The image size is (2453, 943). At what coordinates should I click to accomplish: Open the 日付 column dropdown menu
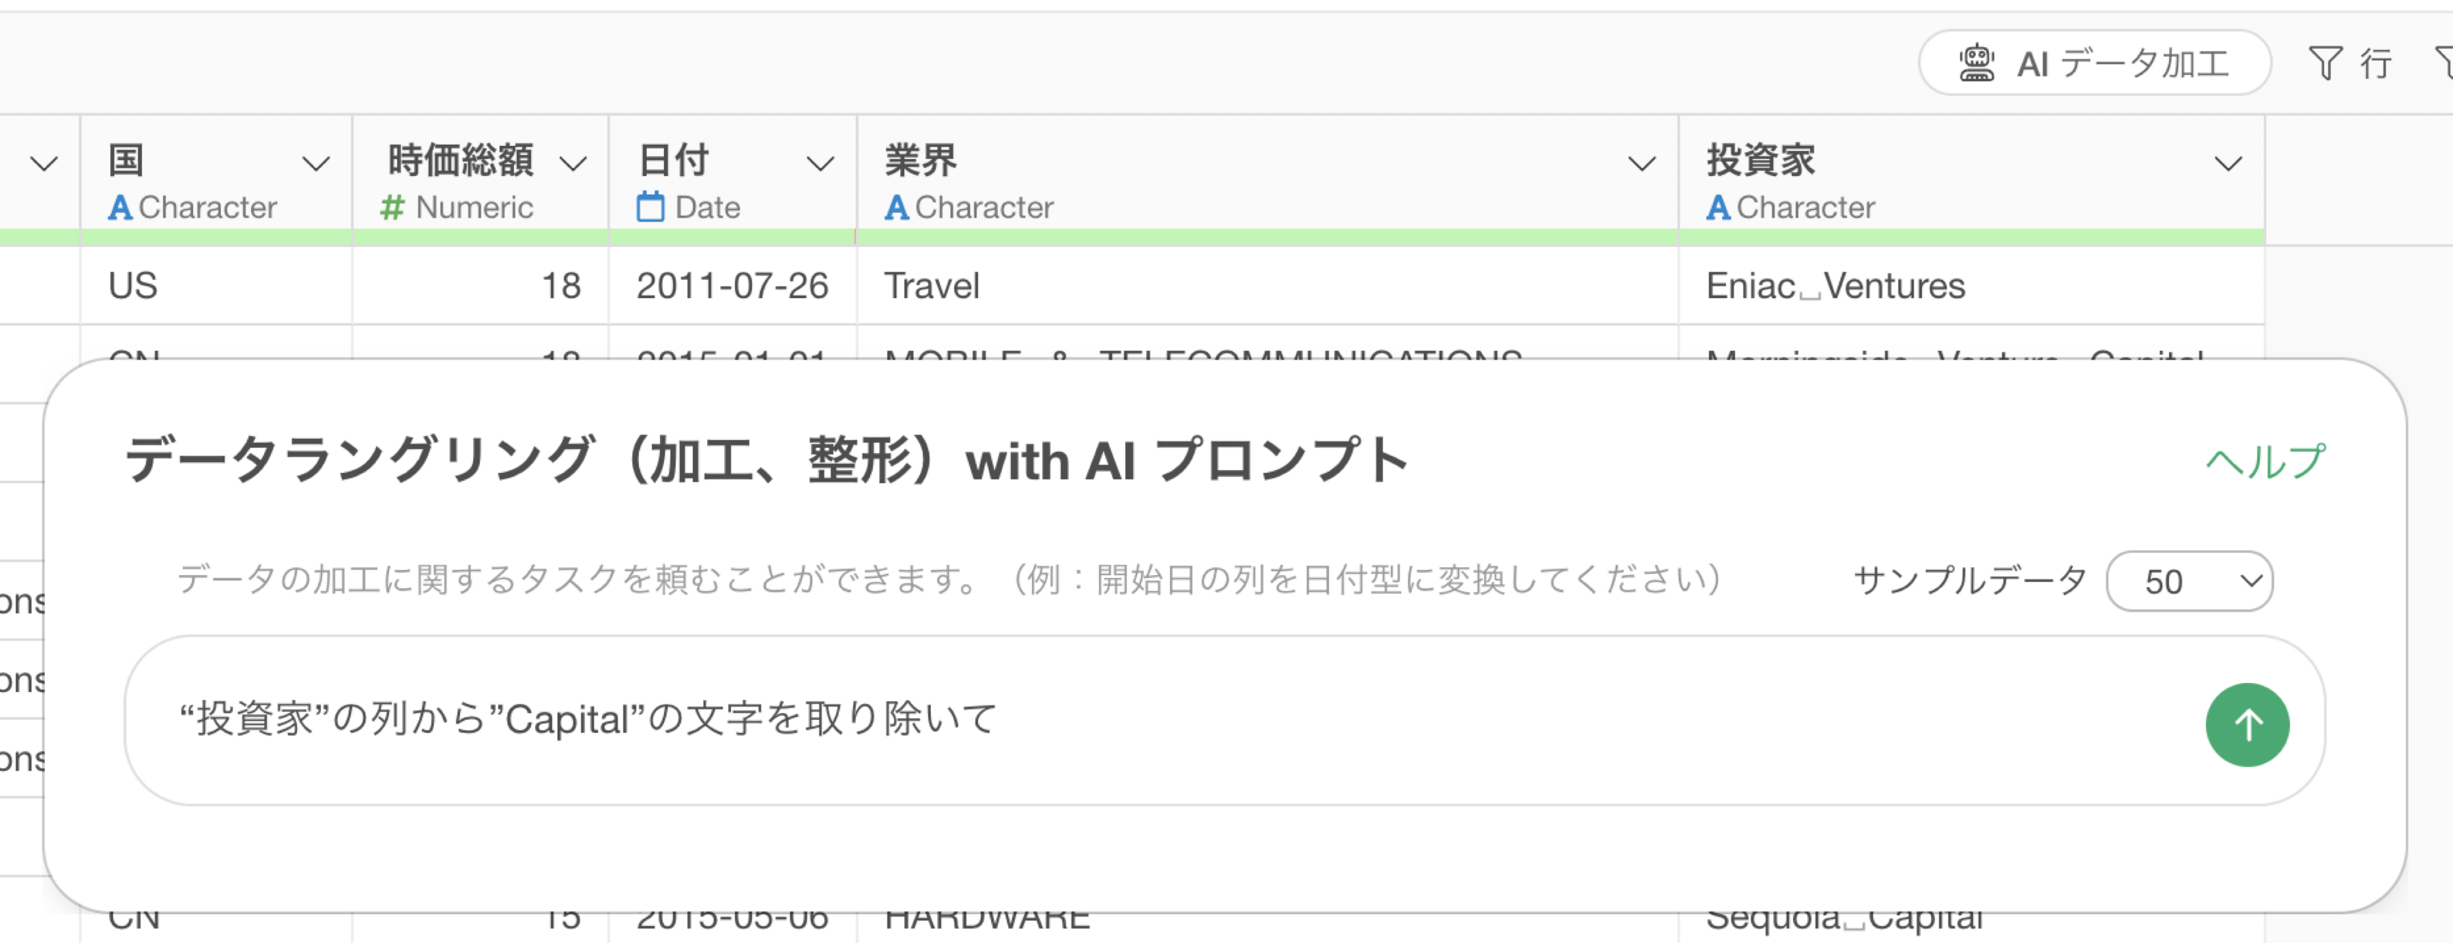tap(820, 164)
